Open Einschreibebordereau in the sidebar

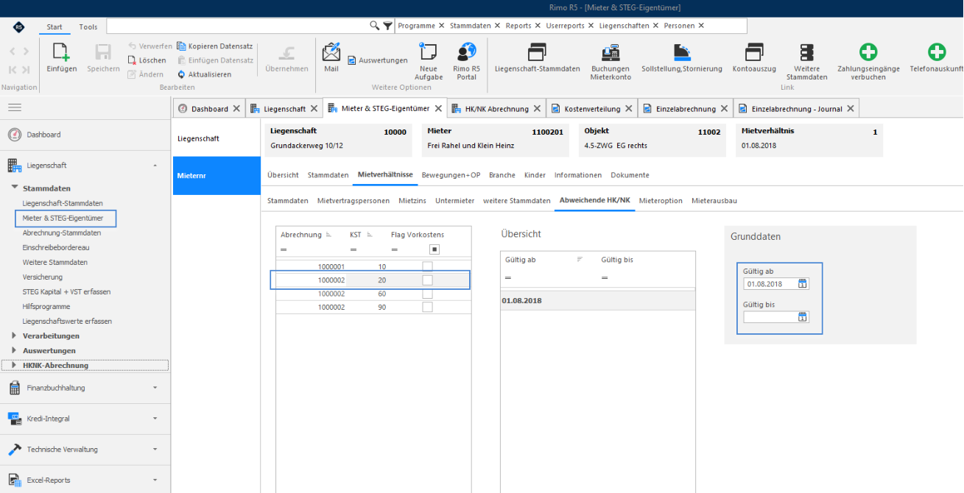pyautogui.click(x=56, y=247)
